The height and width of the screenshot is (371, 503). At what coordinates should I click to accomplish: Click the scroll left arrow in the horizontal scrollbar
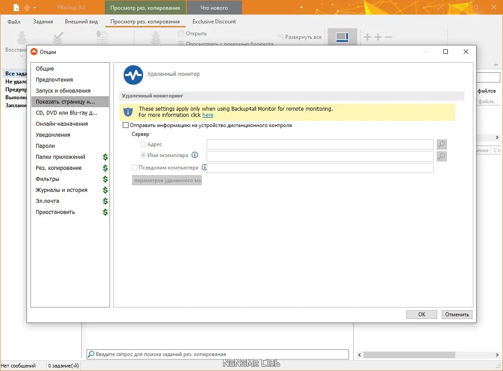[359, 355]
